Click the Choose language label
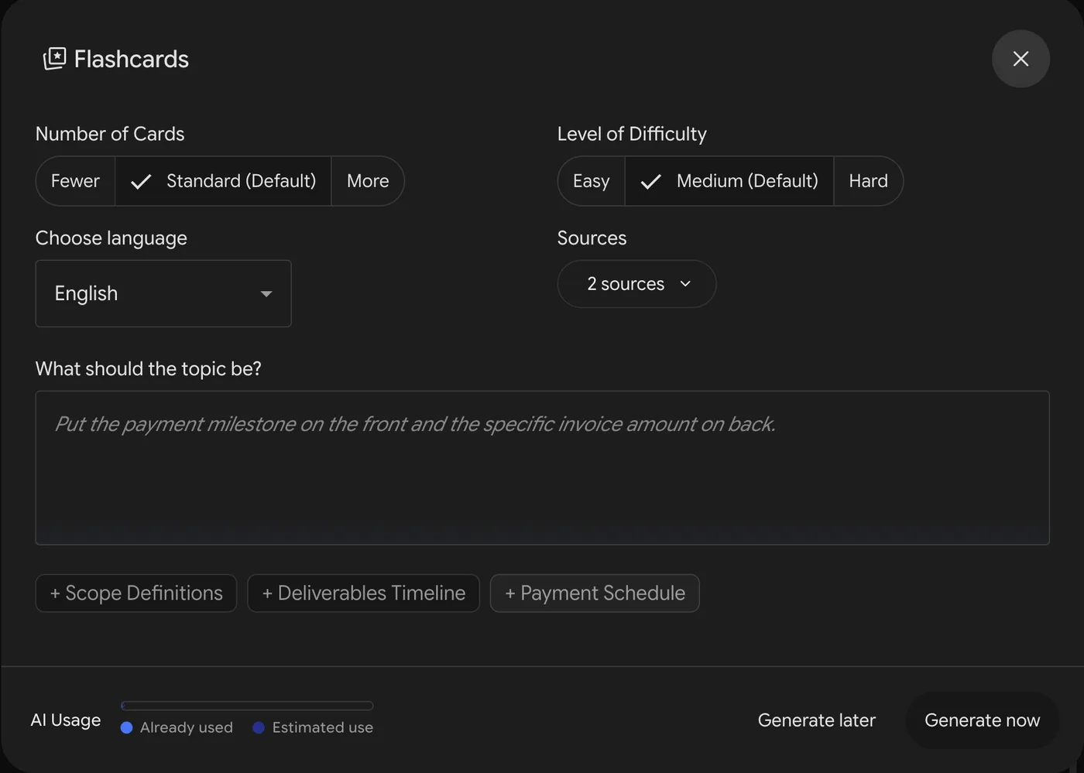Image resolution: width=1084 pixels, height=773 pixels. pyautogui.click(x=111, y=238)
